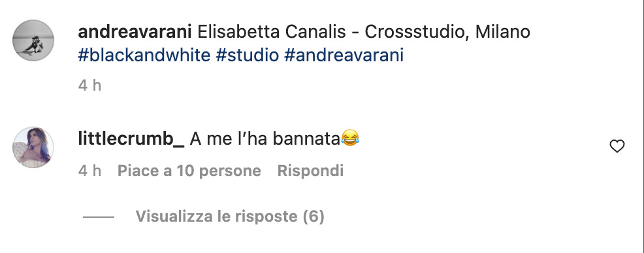644x253 pixels.
Task: Open littlecrumb_'s round profile picture
Action: pyautogui.click(x=33, y=147)
